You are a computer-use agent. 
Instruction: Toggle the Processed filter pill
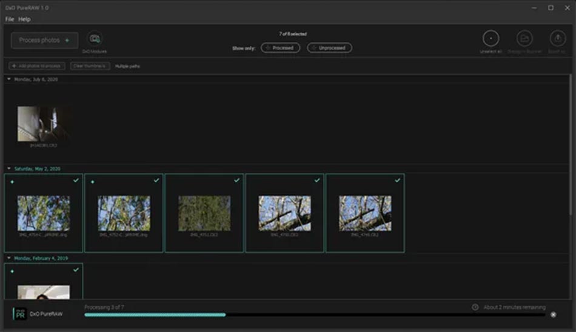[x=280, y=48]
